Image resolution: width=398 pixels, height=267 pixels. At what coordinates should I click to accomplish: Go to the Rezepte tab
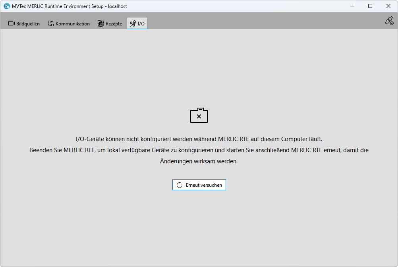(x=114, y=24)
